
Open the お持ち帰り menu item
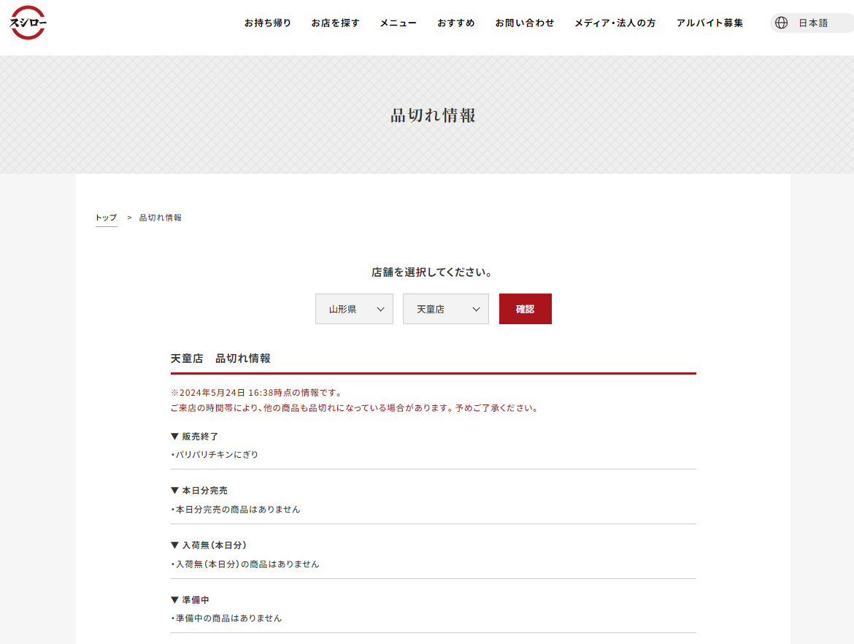pos(268,23)
